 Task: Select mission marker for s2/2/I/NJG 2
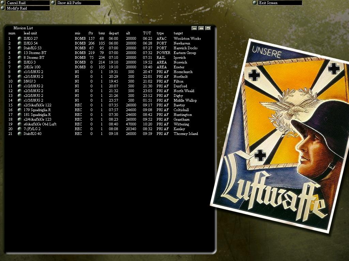tap(19, 95)
